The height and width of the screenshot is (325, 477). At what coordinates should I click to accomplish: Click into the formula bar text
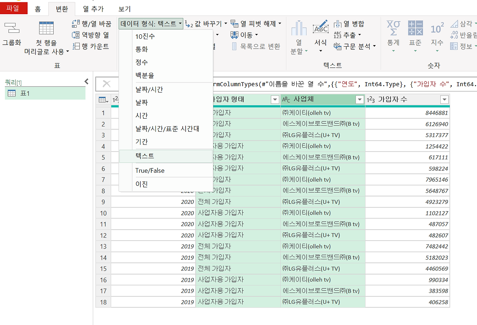click(345, 84)
